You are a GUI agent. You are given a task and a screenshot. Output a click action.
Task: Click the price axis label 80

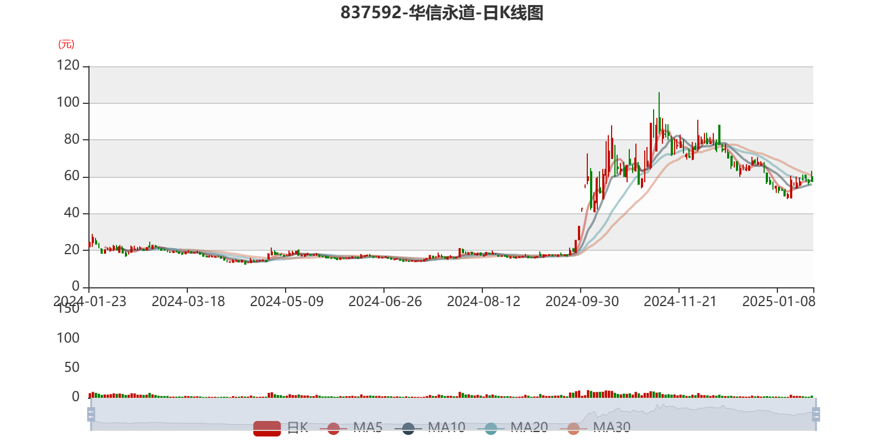pyautogui.click(x=72, y=139)
